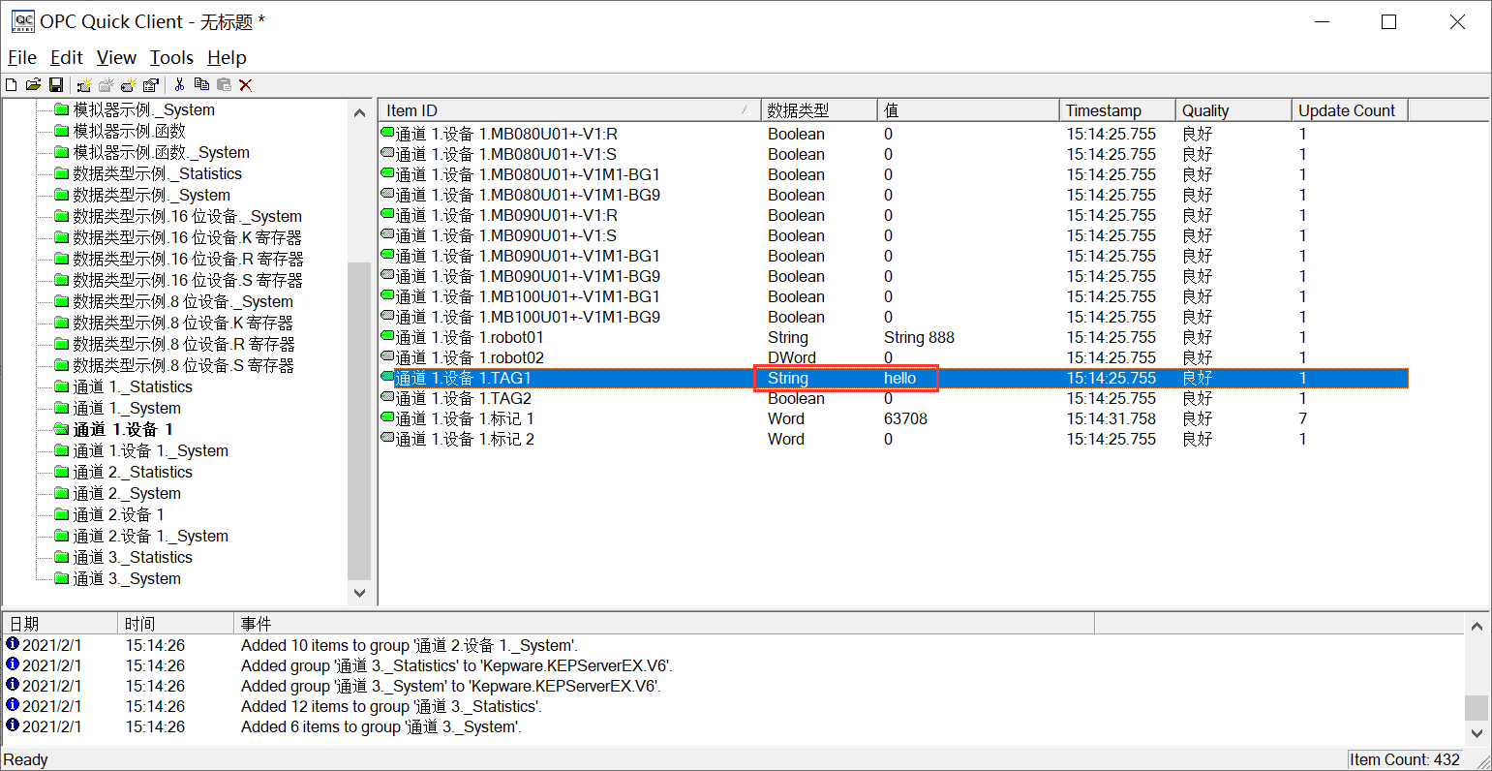This screenshot has height=771, width=1492.
Task: Click the tag icon of TAG2 item
Action: pos(388,397)
